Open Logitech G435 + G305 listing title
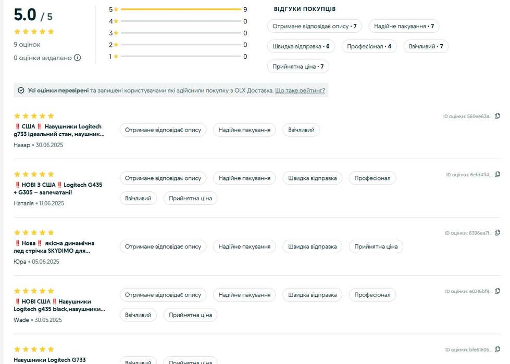 [x=57, y=188]
